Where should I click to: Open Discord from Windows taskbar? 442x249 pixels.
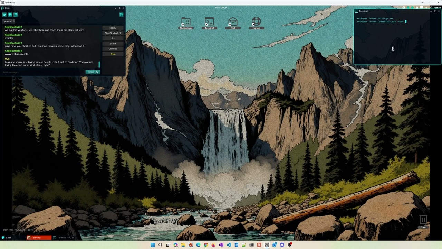pos(282,245)
